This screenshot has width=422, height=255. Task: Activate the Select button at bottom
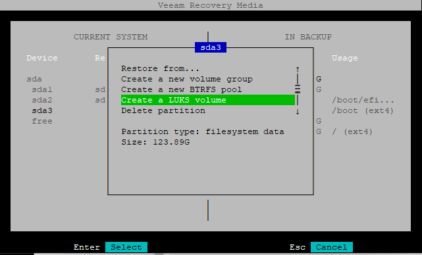point(126,247)
